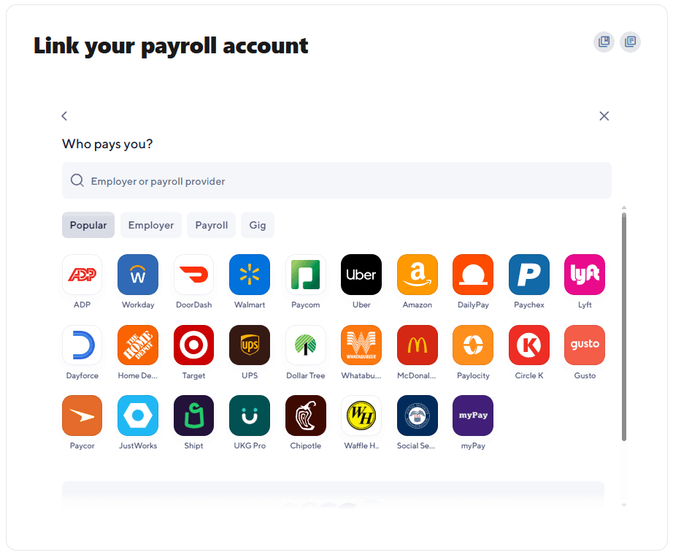The image size is (673, 555).
Task: Choose the Gusto payroll tile
Action: pos(585,345)
